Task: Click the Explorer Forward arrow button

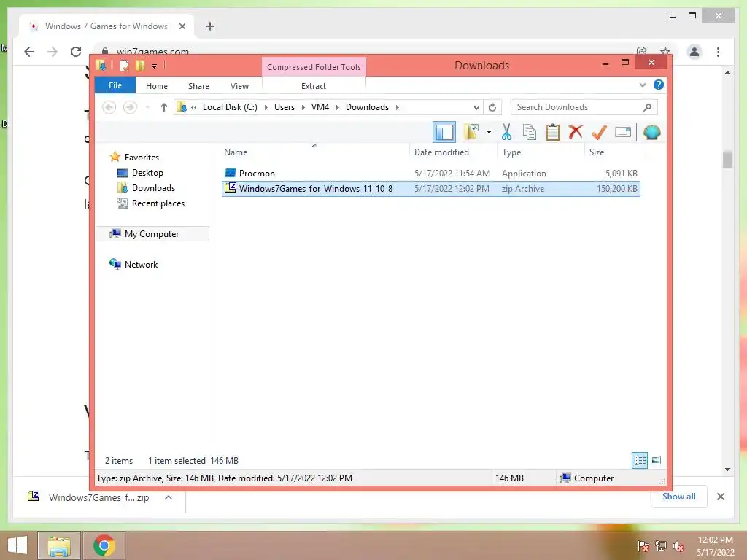Action: (x=130, y=107)
